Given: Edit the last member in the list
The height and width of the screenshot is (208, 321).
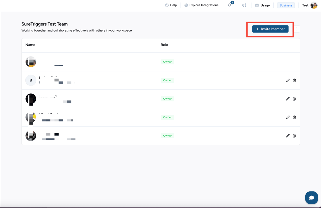Looking at the screenshot, I should 288,136.
